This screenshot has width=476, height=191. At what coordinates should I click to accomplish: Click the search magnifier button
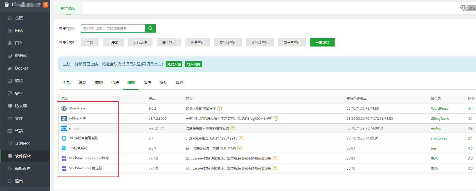coord(150,28)
